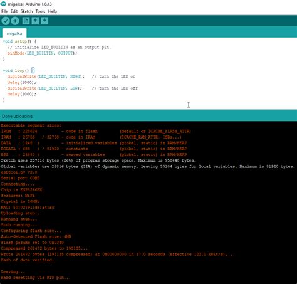
Task: Click the IROM code in flash line
Action: point(96,131)
